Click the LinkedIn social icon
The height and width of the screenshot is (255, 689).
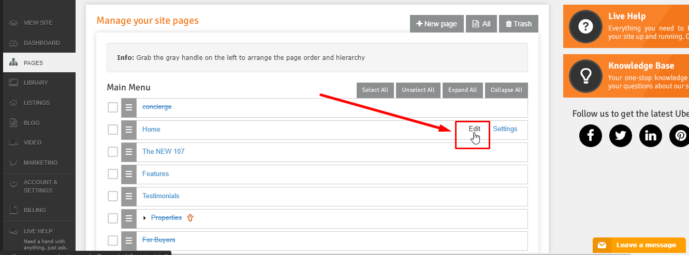(650, 136)
